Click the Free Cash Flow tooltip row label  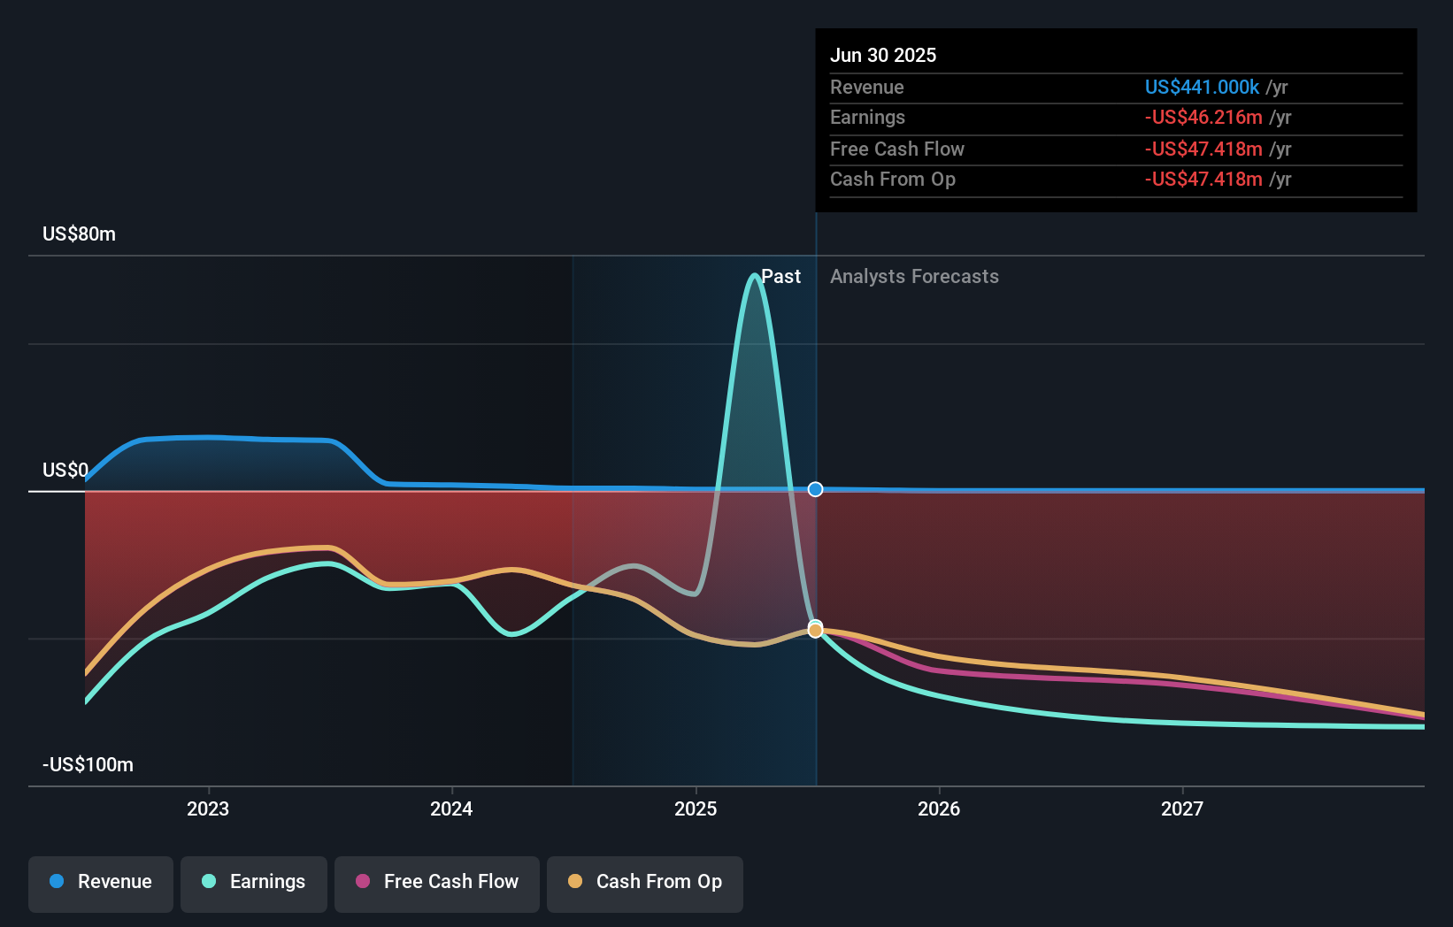click(897, 149)
